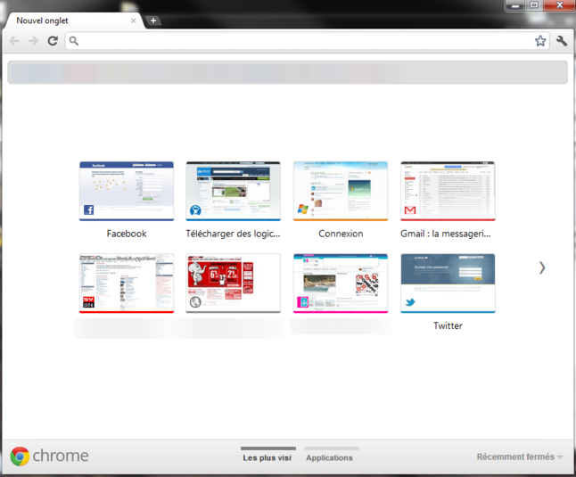Click the Twitter label text

coord(448,325)
